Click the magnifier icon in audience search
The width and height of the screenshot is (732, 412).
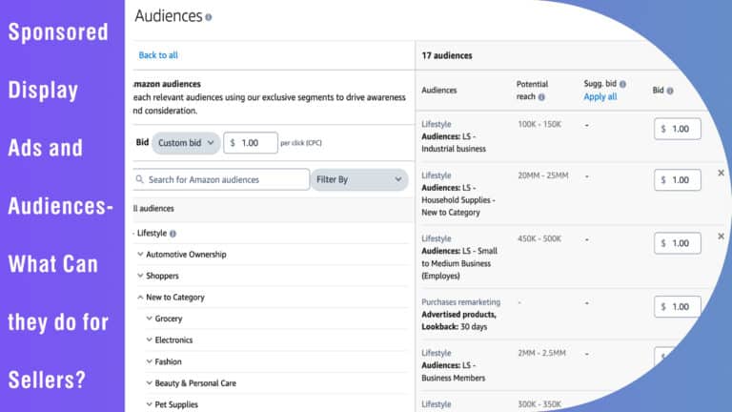pyautogui.click(x=139, y=179)
